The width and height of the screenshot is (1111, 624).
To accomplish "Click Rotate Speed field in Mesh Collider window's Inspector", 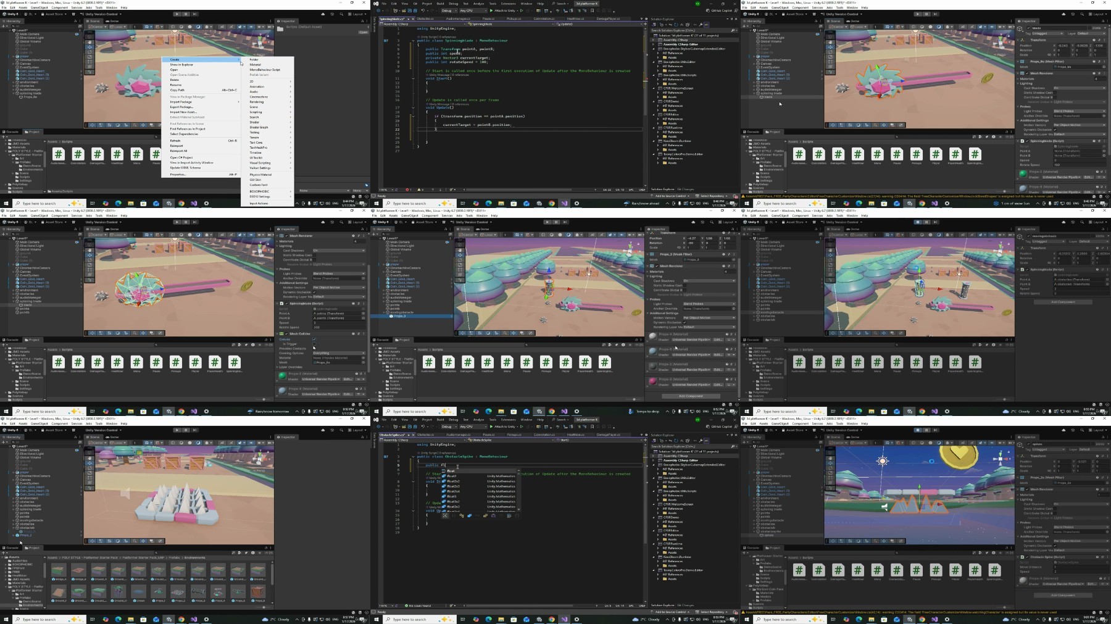I will click(x=339, y=327).
